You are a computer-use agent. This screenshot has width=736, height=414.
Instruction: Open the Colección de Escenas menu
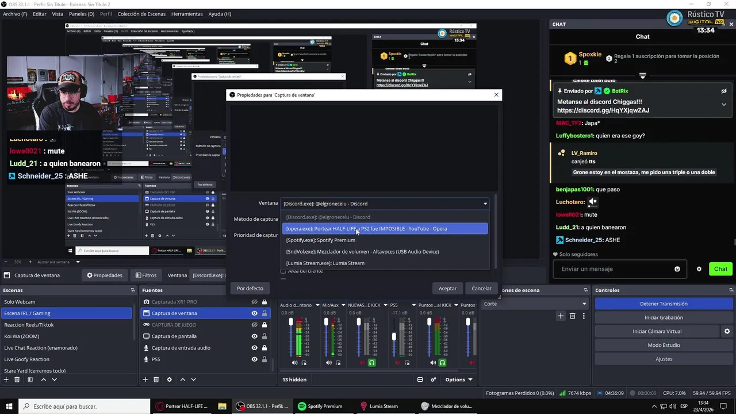tap(141, 14)
